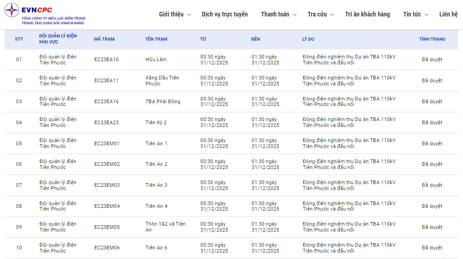Viewport: 463px width, 259px height.
Task: Expand the Giới thiệu dropdown chevron
Action: (189, 15)
